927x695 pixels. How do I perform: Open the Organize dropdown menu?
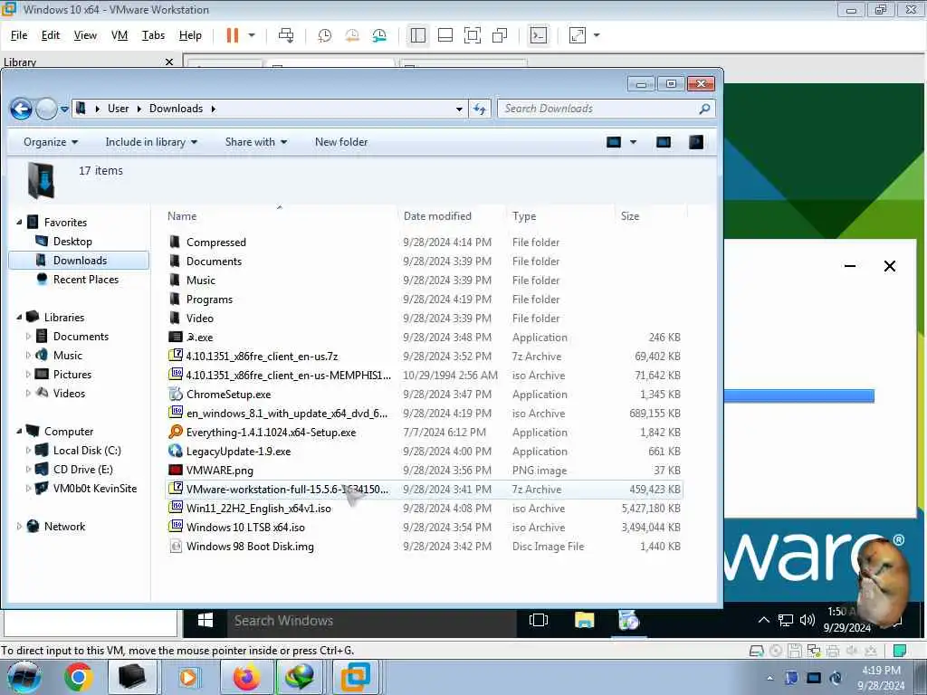[x=51, y=142]
